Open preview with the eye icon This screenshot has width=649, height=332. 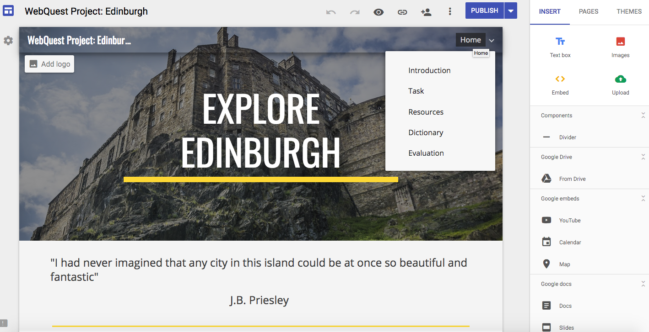(x=379, y=12)
